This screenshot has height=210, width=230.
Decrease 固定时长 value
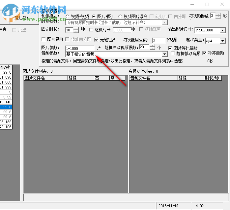pos(76,31)
